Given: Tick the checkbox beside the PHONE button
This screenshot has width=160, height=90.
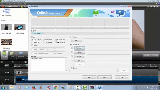Looking at the screenshot, I should click(x=72, y=56).
